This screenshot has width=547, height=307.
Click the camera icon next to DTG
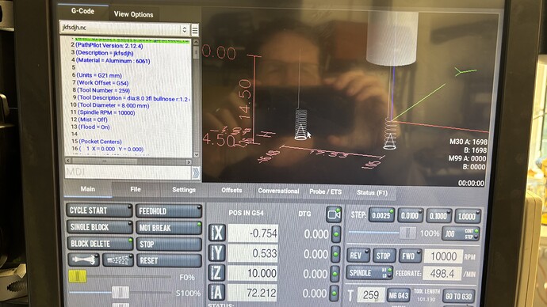pos(334,214)
